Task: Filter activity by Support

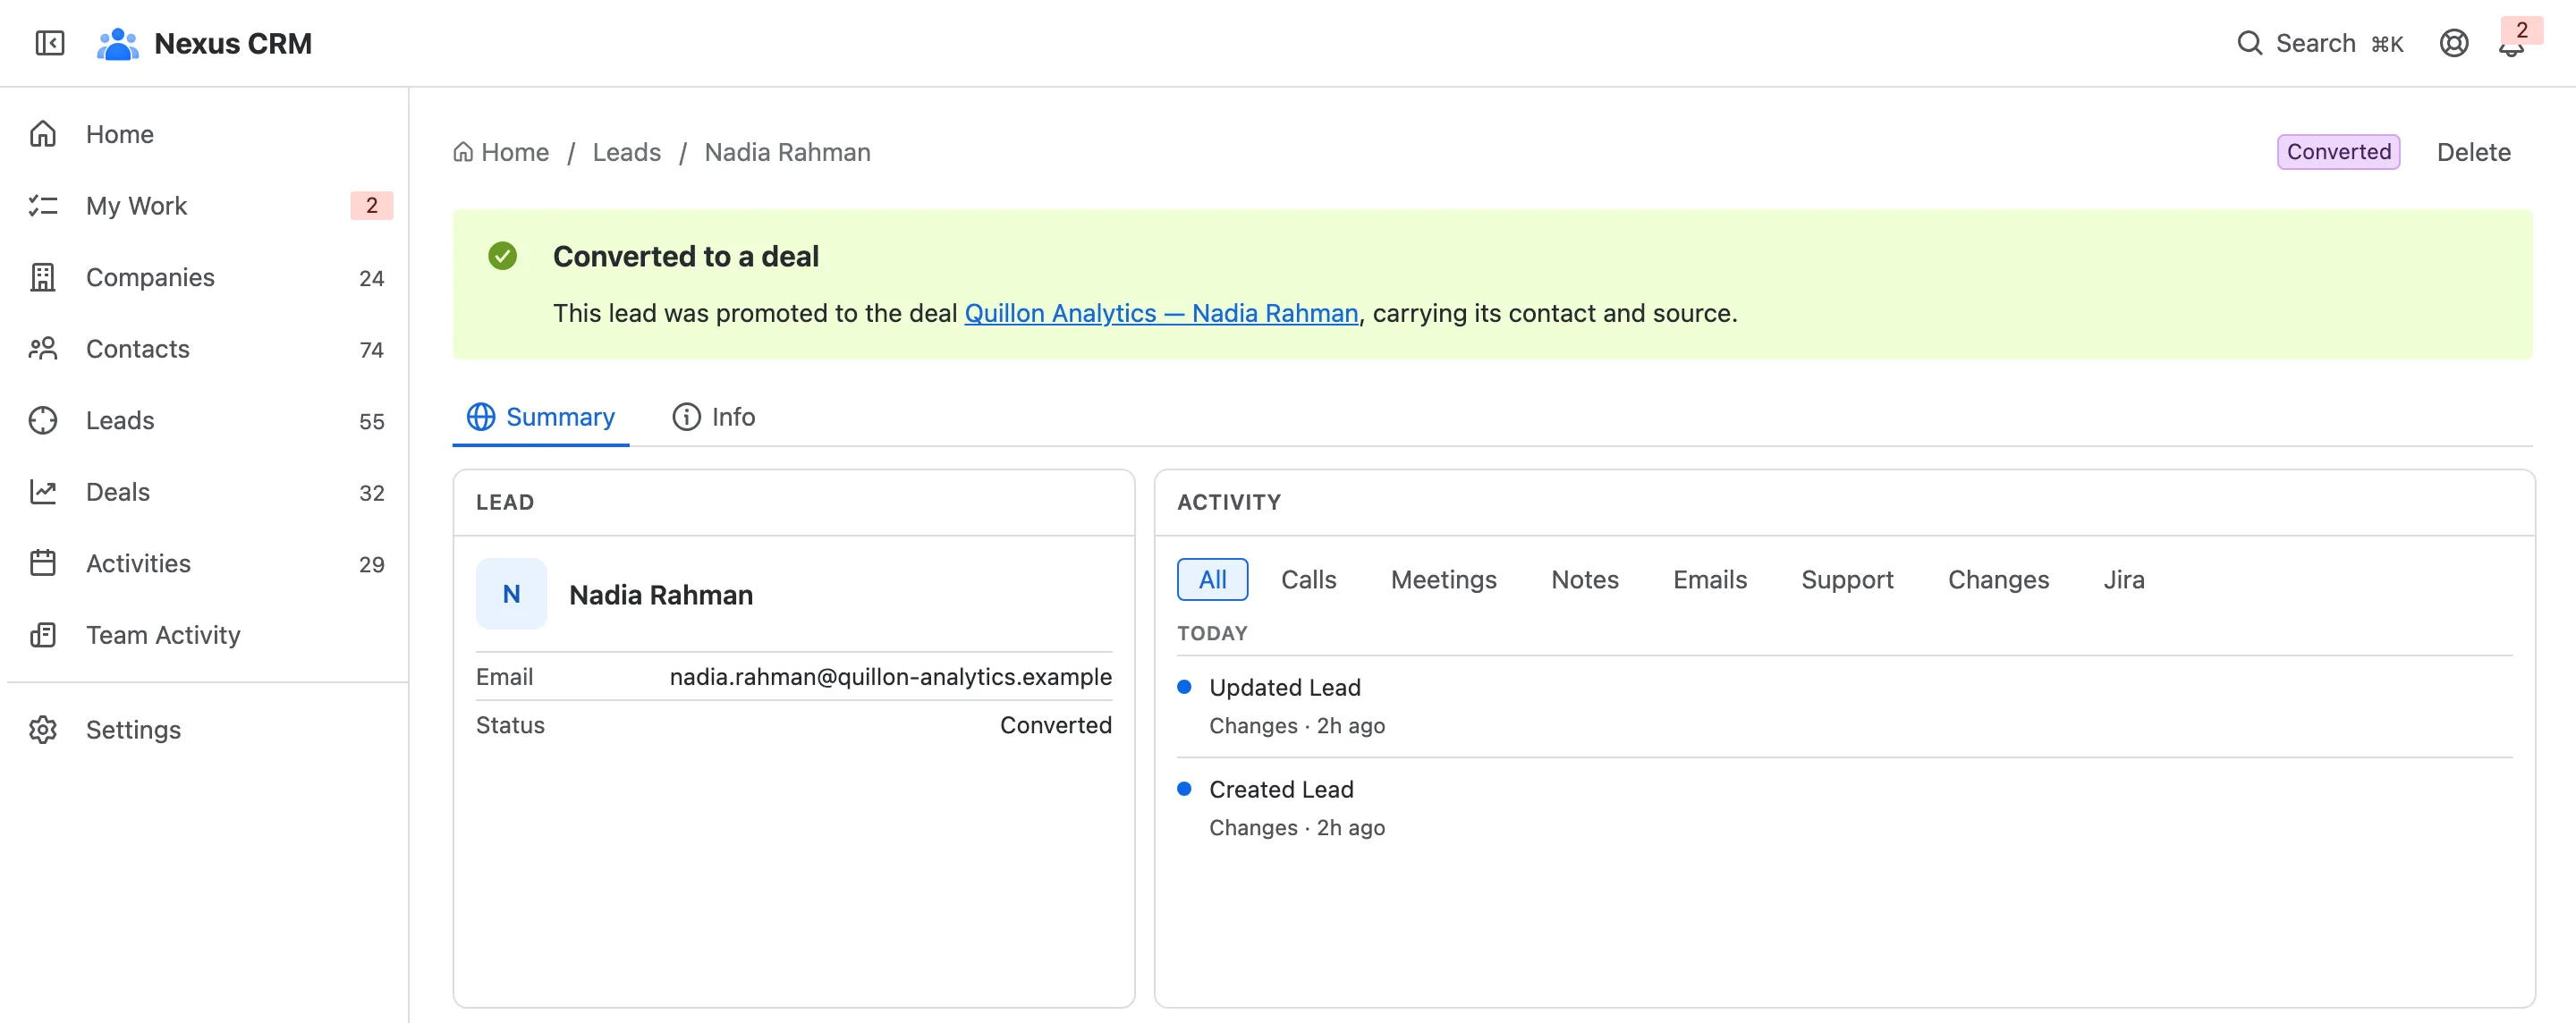Action: pos(1847,579)
